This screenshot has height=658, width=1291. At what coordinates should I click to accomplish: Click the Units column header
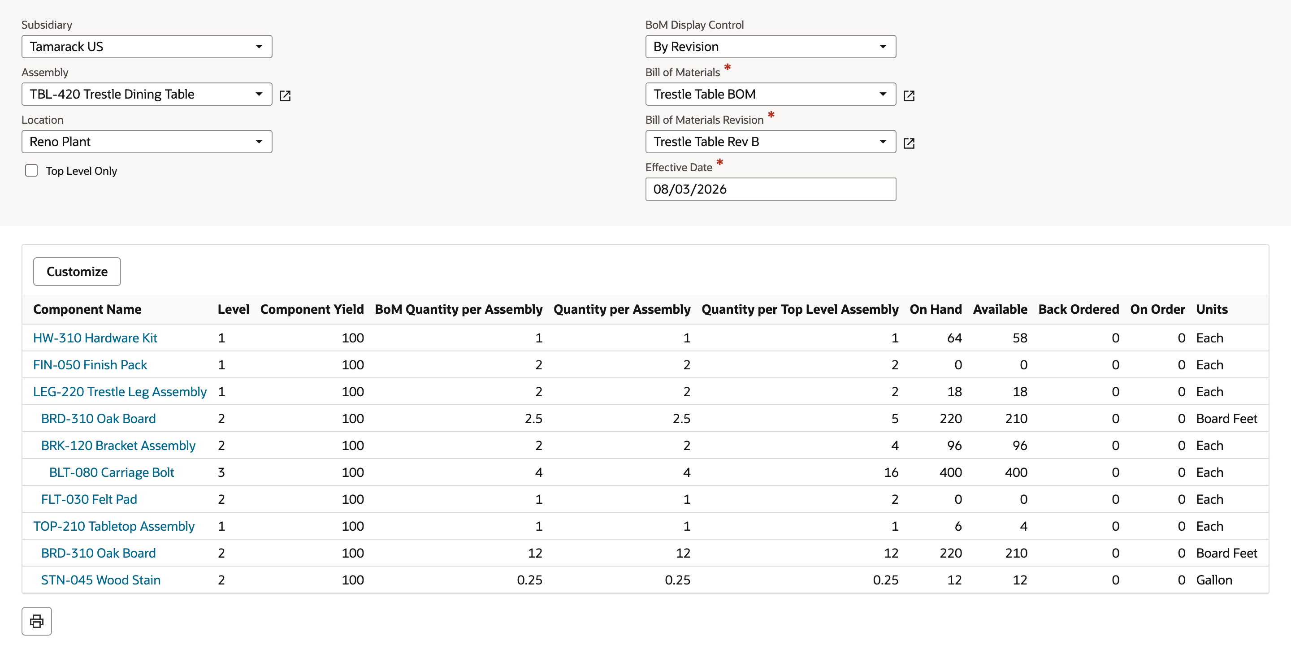click(1211, 309)
